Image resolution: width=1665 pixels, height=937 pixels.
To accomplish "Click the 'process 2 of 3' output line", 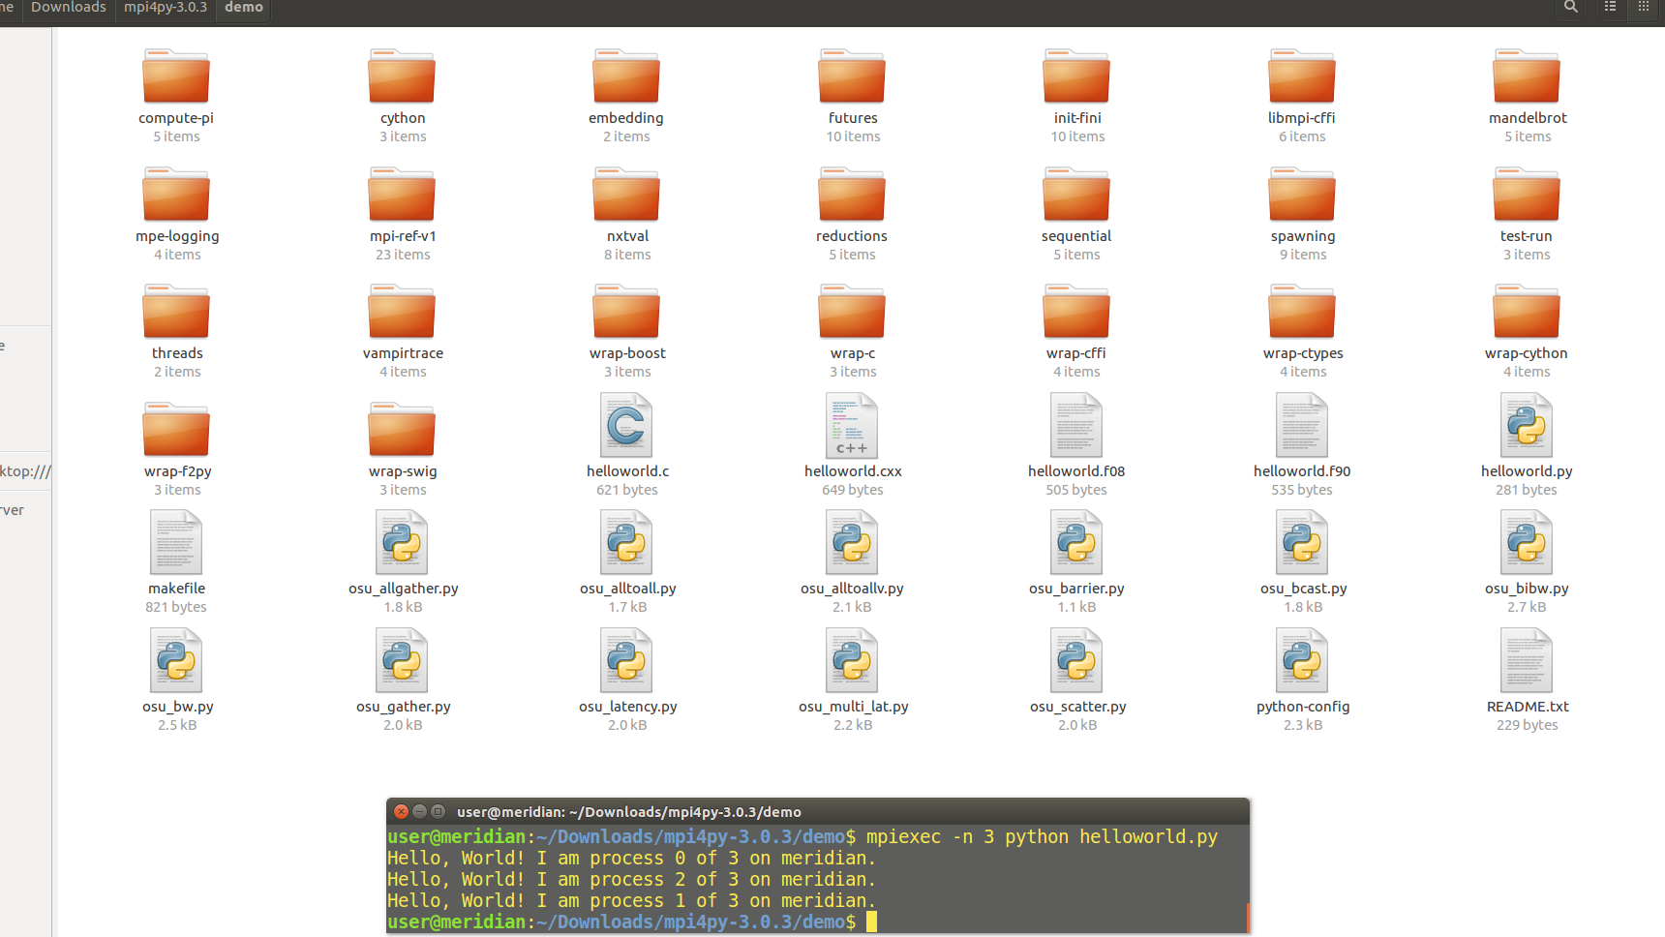I will (x=631, y=879).
